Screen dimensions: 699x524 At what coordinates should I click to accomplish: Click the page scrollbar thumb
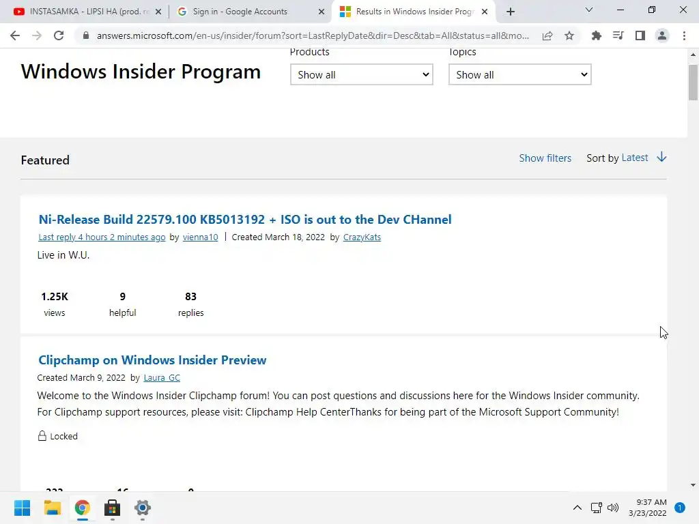pyautogui.click(x=693, y=83)
